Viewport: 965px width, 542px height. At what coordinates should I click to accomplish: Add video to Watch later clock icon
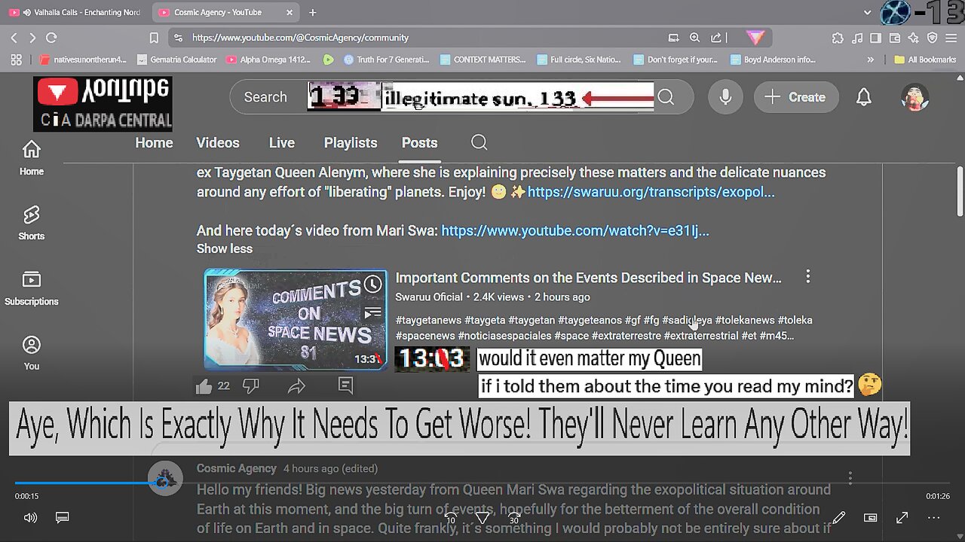[x=372, y=285]
